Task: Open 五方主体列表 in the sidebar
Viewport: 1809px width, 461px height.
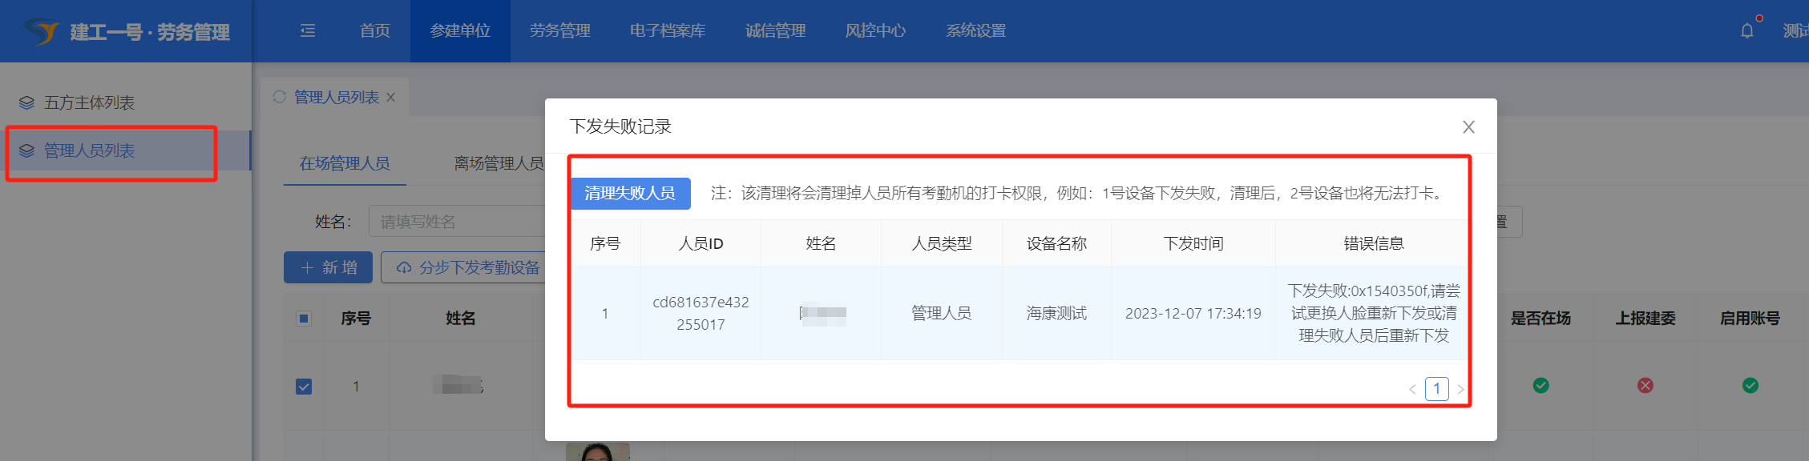Action: click(x=89, y=102)
